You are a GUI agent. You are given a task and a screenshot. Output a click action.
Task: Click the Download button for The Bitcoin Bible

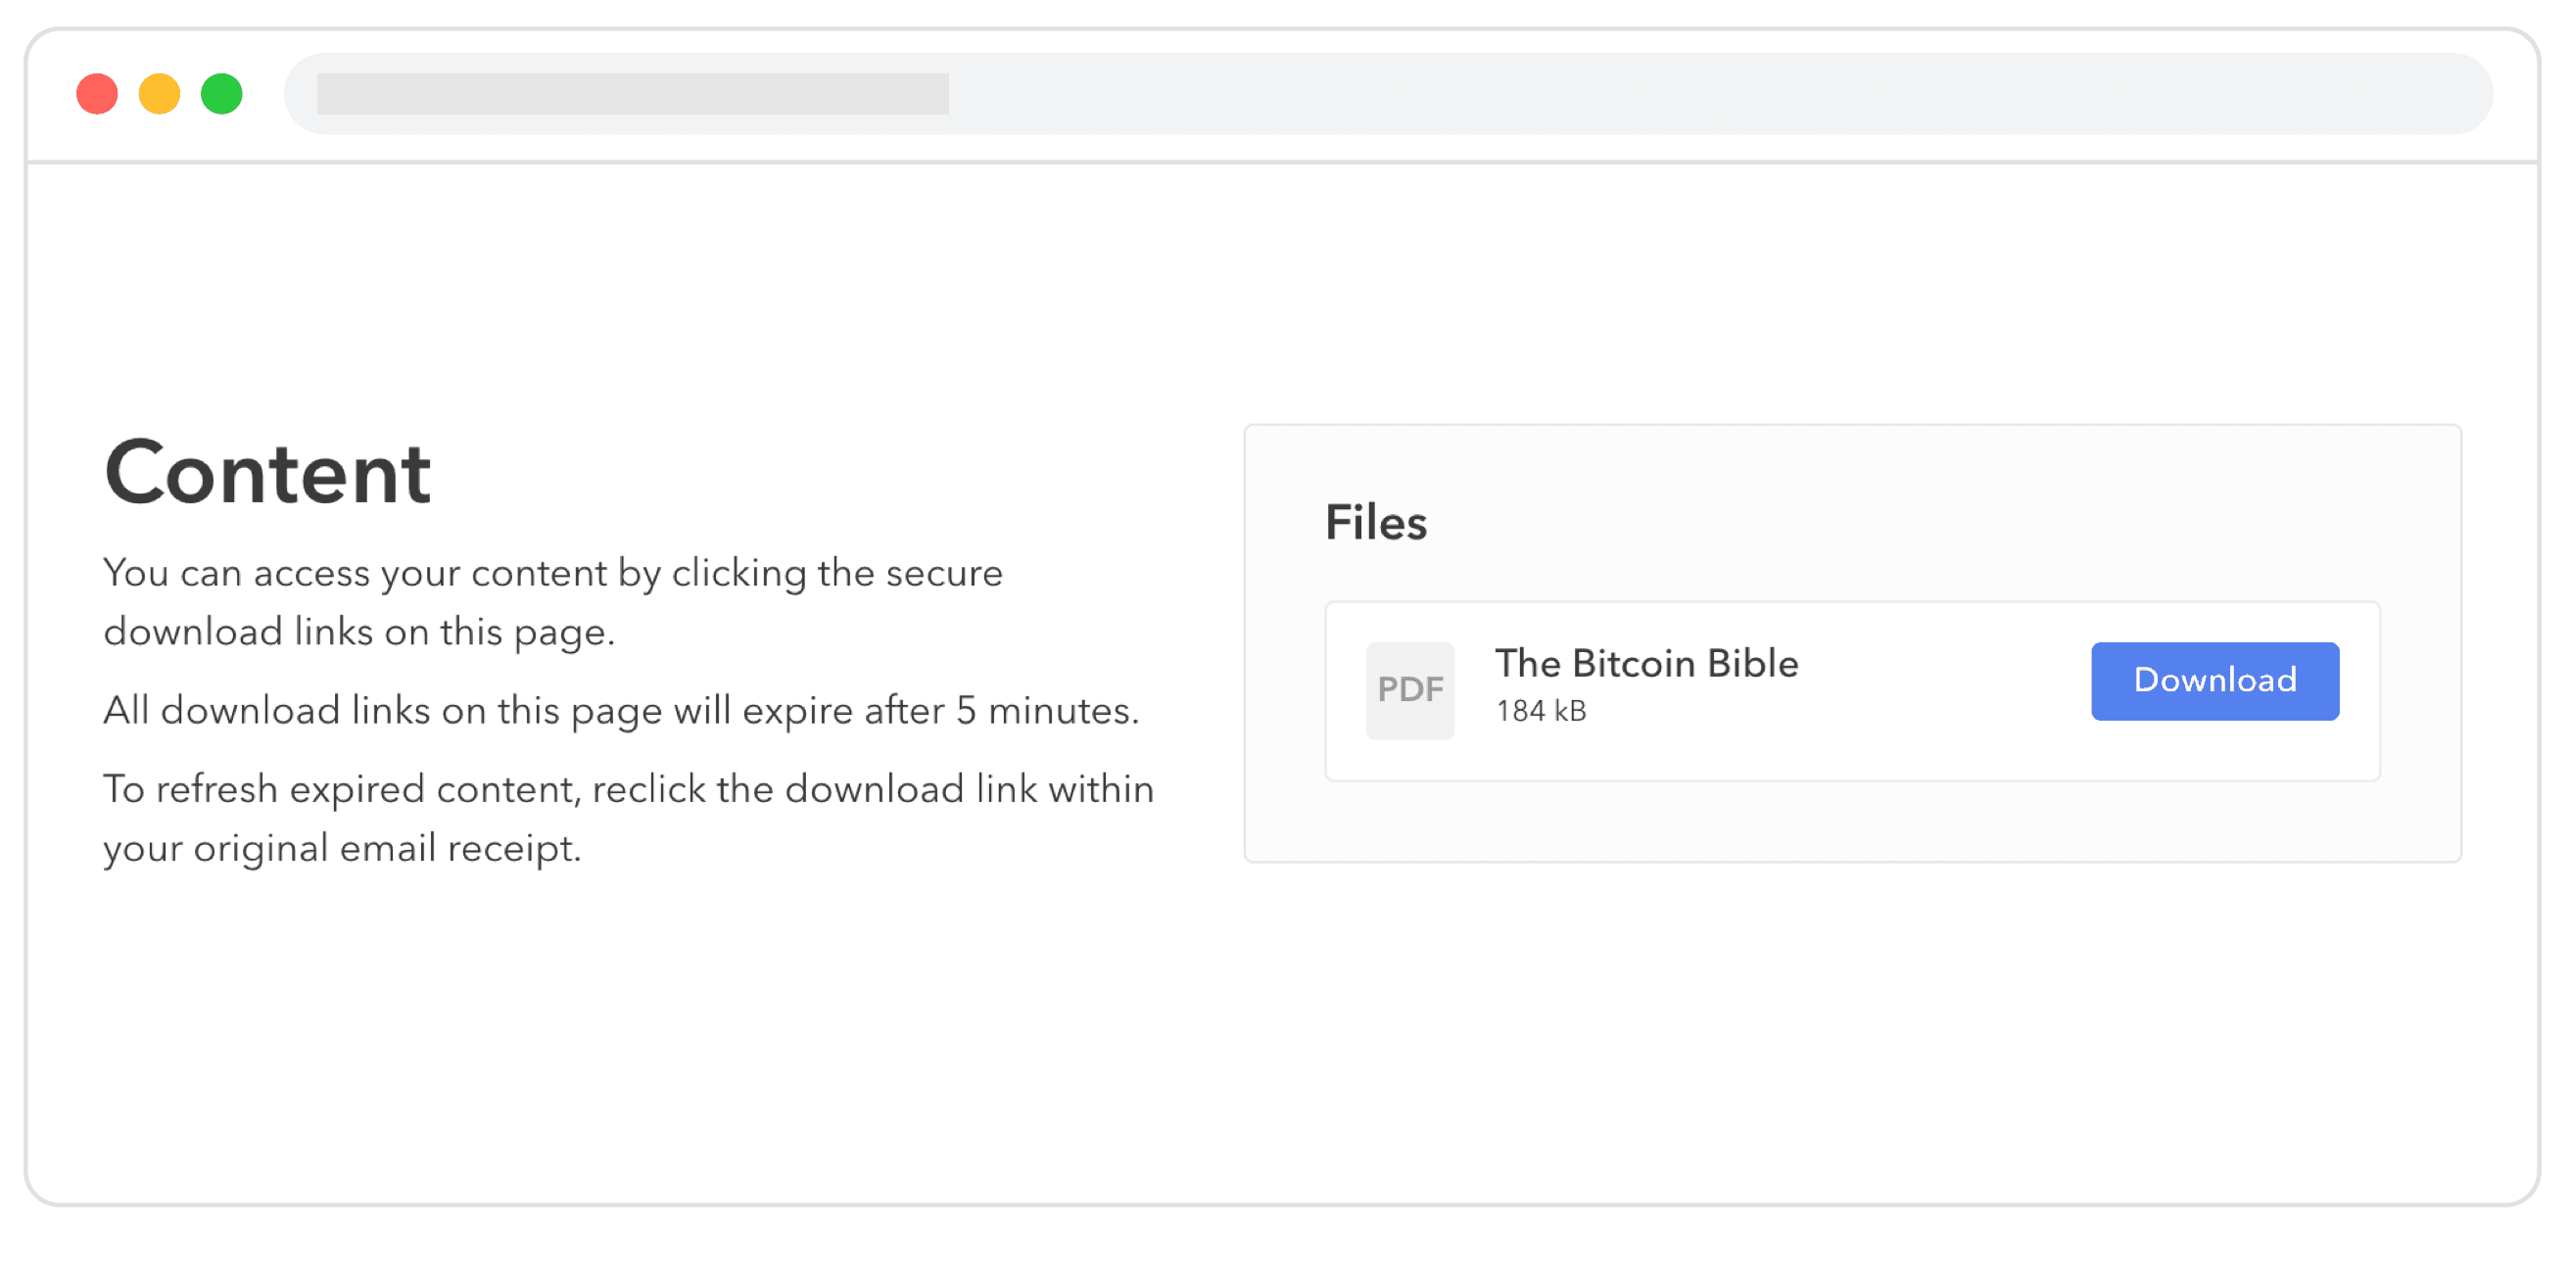click(2215, 680)
